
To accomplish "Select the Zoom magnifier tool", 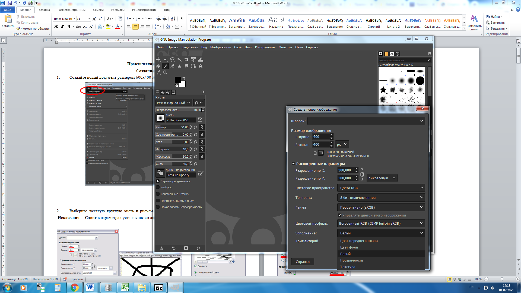I will pyautogui.click(x=165, y=72).
